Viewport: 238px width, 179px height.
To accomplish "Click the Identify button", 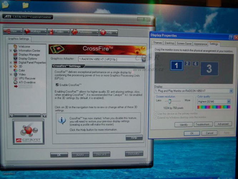I will pyautogui.click(x=184, y=125).
